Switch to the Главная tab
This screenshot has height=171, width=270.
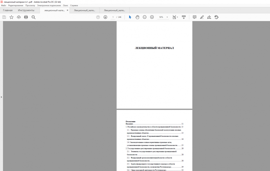8,10
